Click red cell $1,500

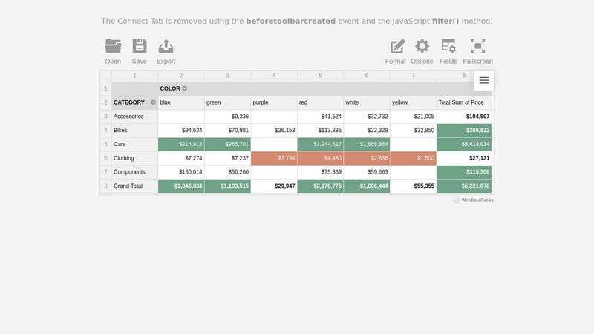click(x=413, y=158)
